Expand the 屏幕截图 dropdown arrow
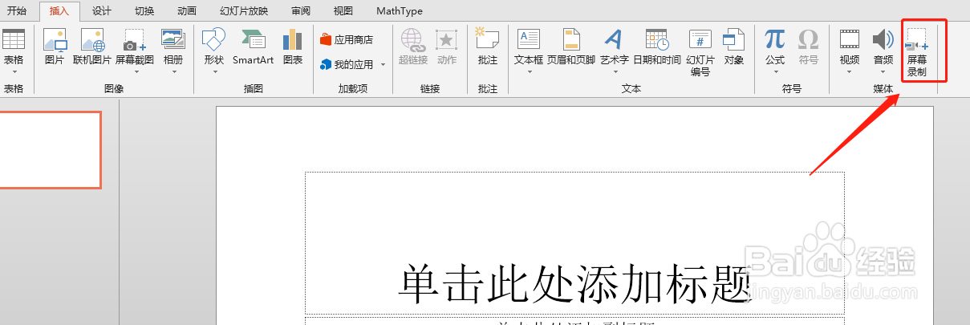 [x=135, y=71]
